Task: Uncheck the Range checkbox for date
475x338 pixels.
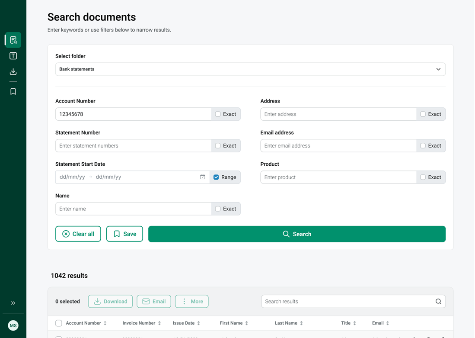Action: (x=216, y=177)
